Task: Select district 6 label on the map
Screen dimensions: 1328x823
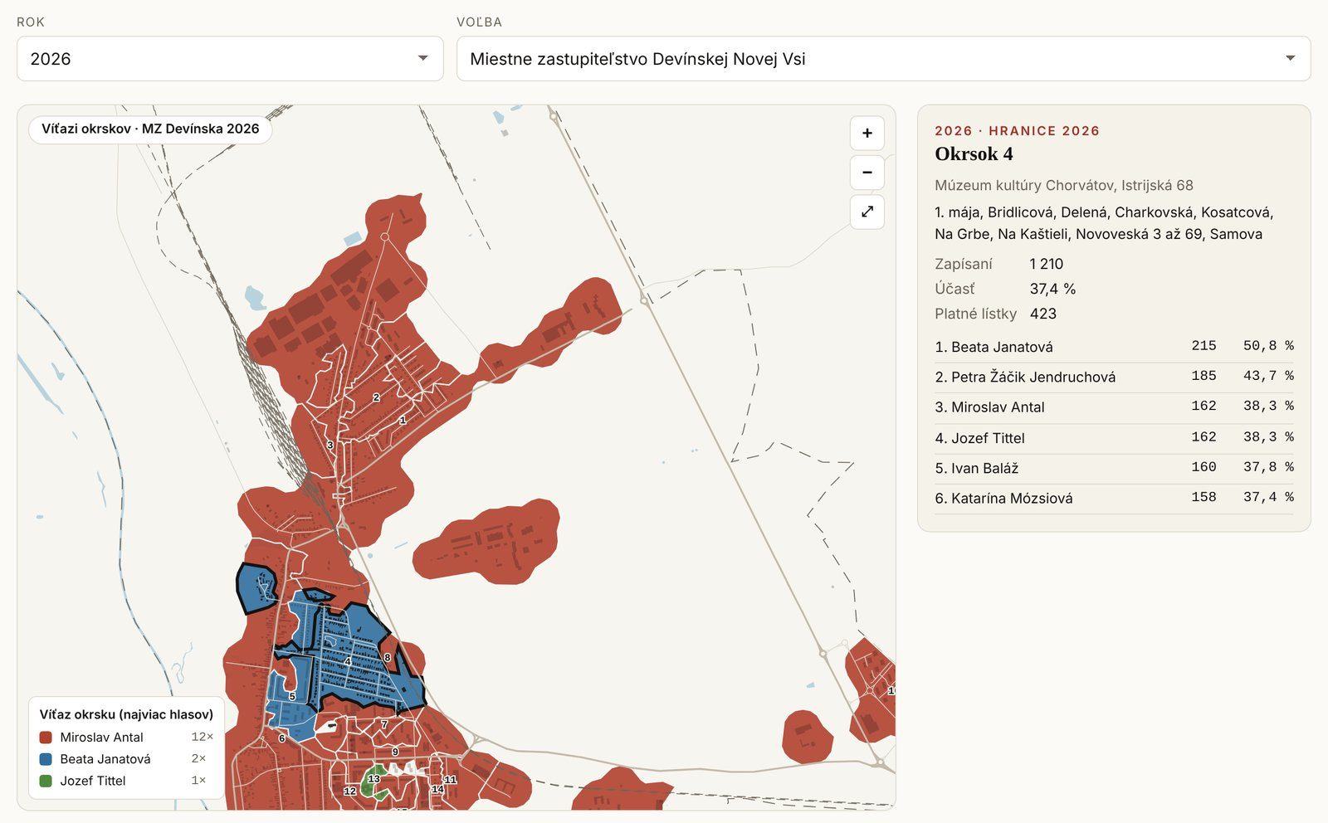Action: [x=282, y=738]
